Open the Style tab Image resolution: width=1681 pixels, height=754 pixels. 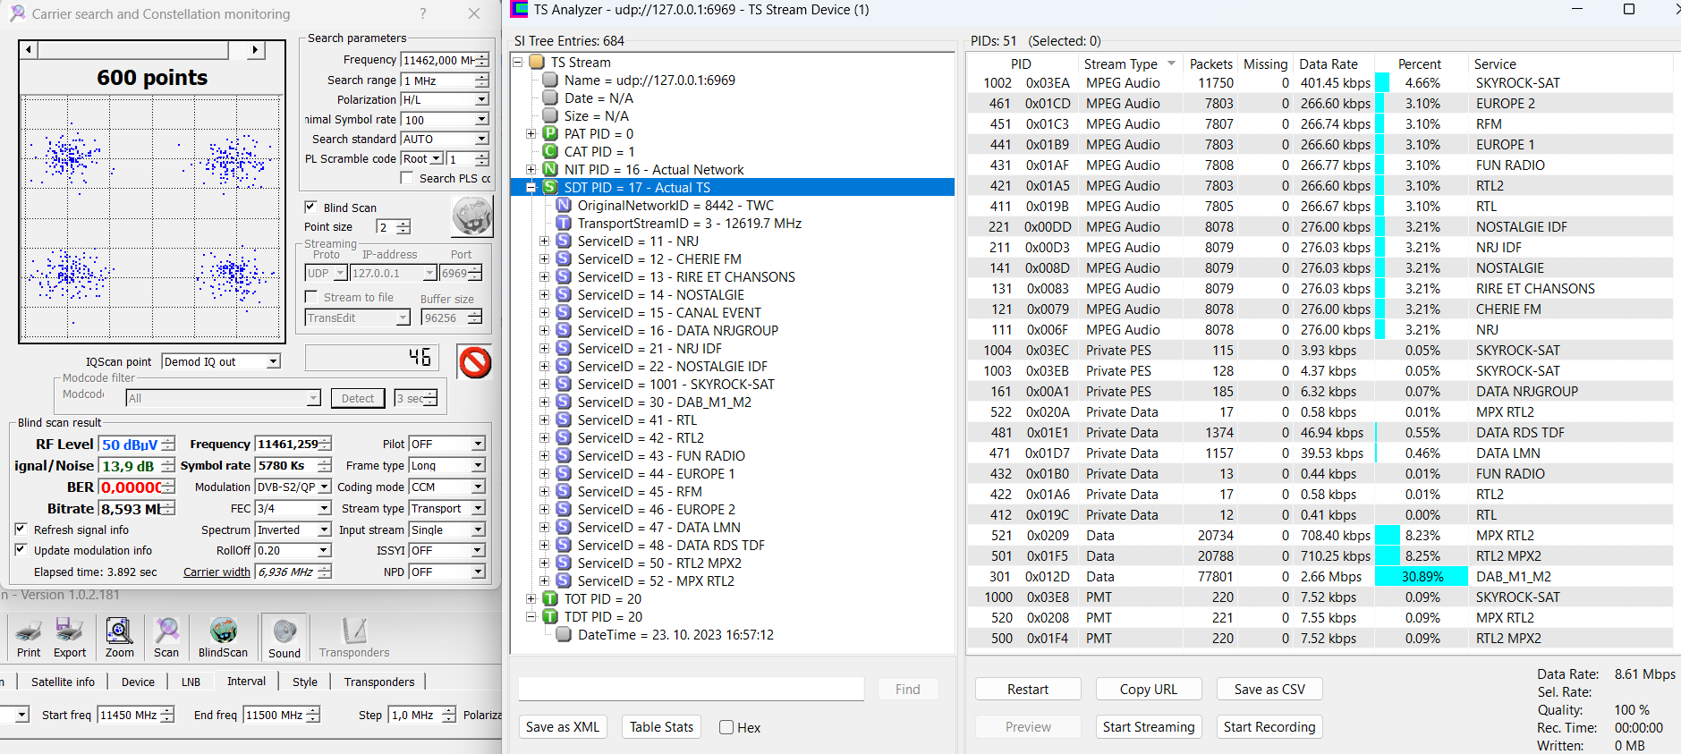305,682
